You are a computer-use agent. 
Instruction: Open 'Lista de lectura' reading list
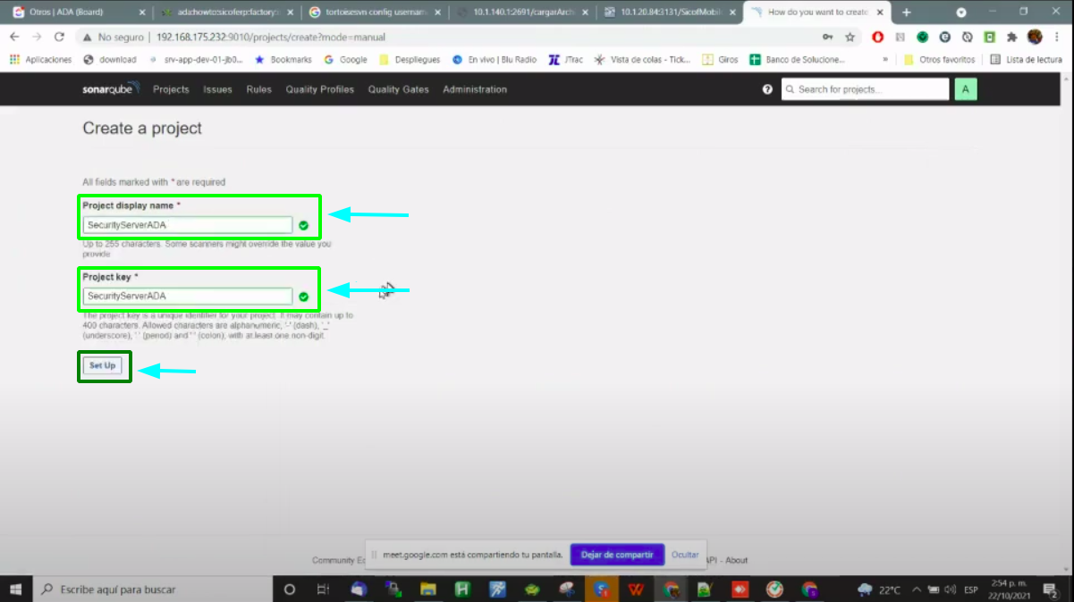(x=1026, y=60)
